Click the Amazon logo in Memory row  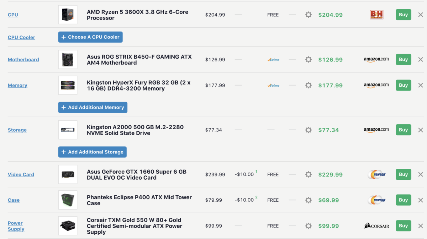(x=376, y=85)
